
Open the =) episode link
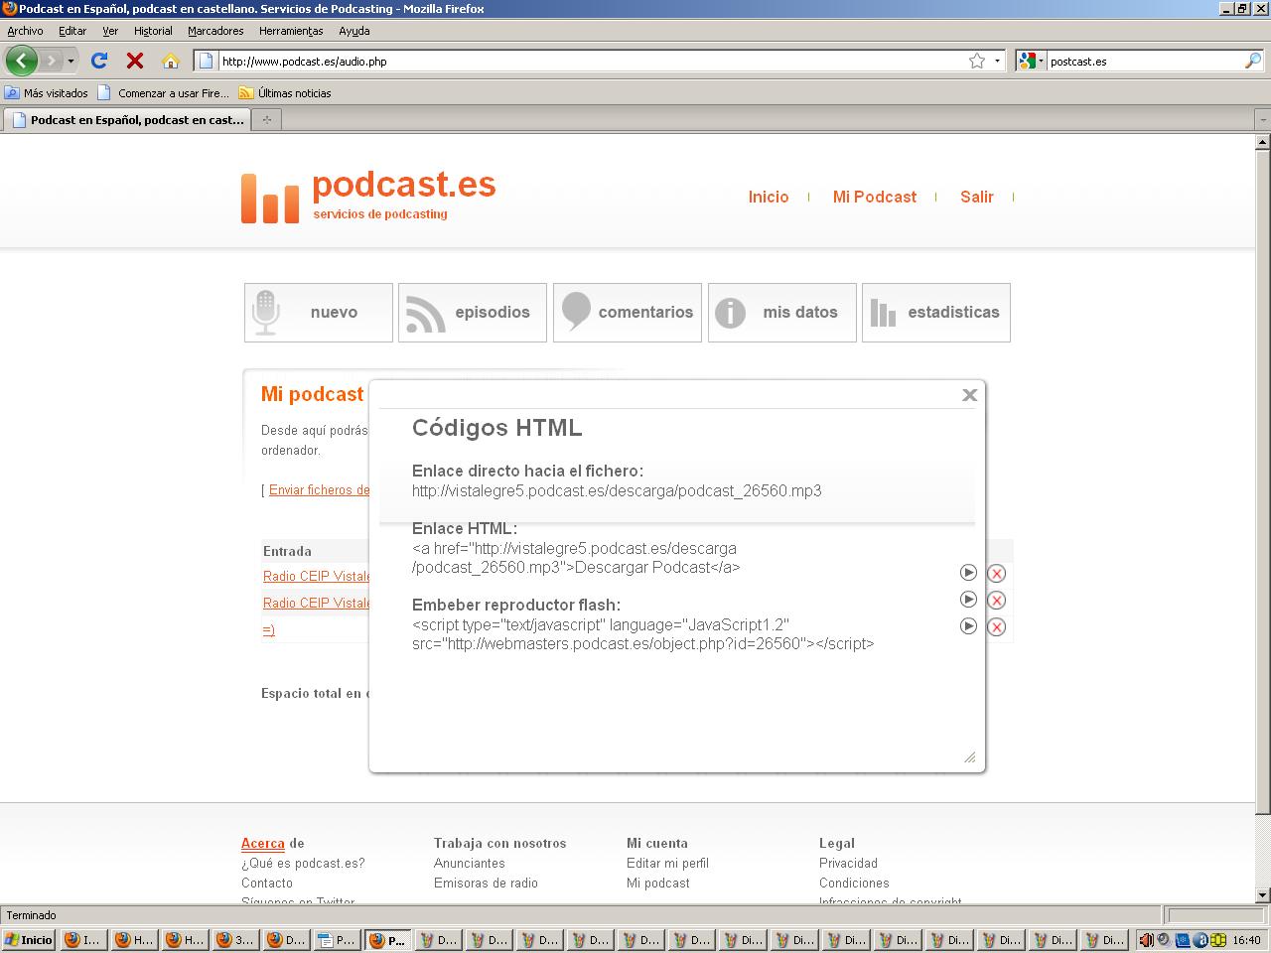[268, 629]
